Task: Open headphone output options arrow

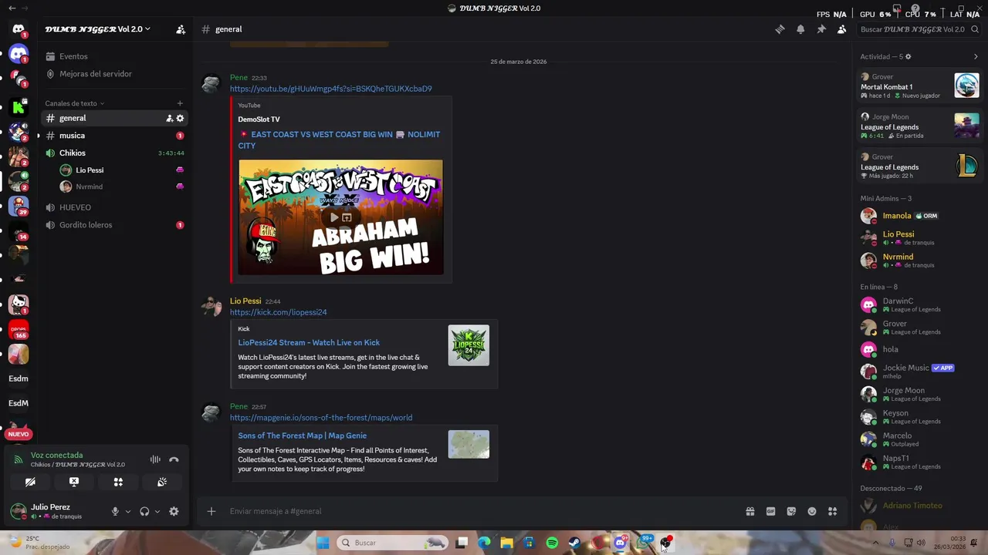Action: (157, 511)
